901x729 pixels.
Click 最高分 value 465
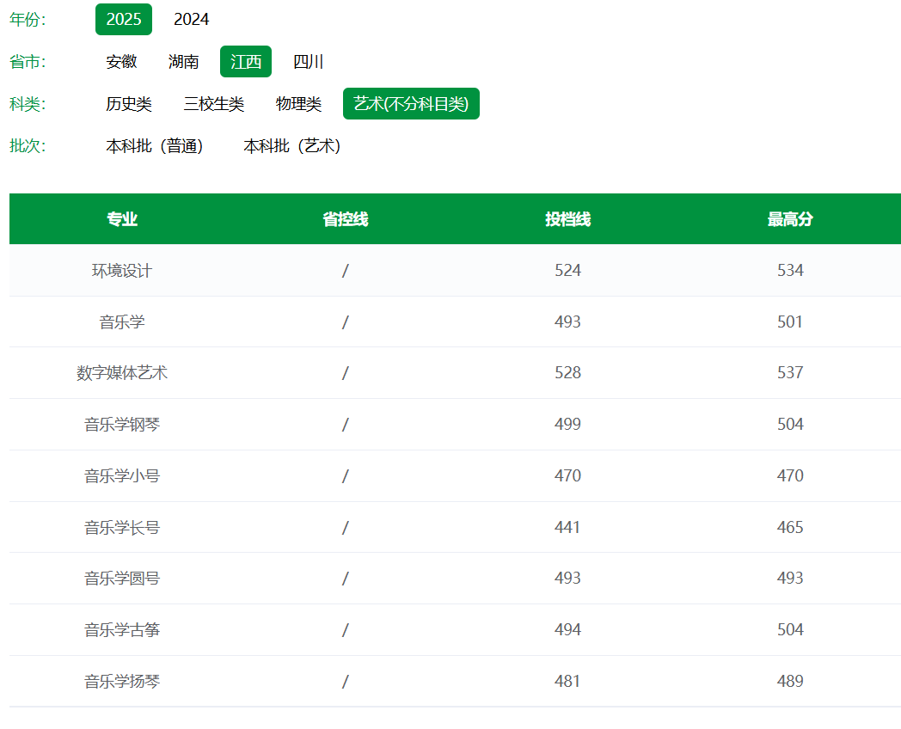pyautogui.click(x=790, y=527)
